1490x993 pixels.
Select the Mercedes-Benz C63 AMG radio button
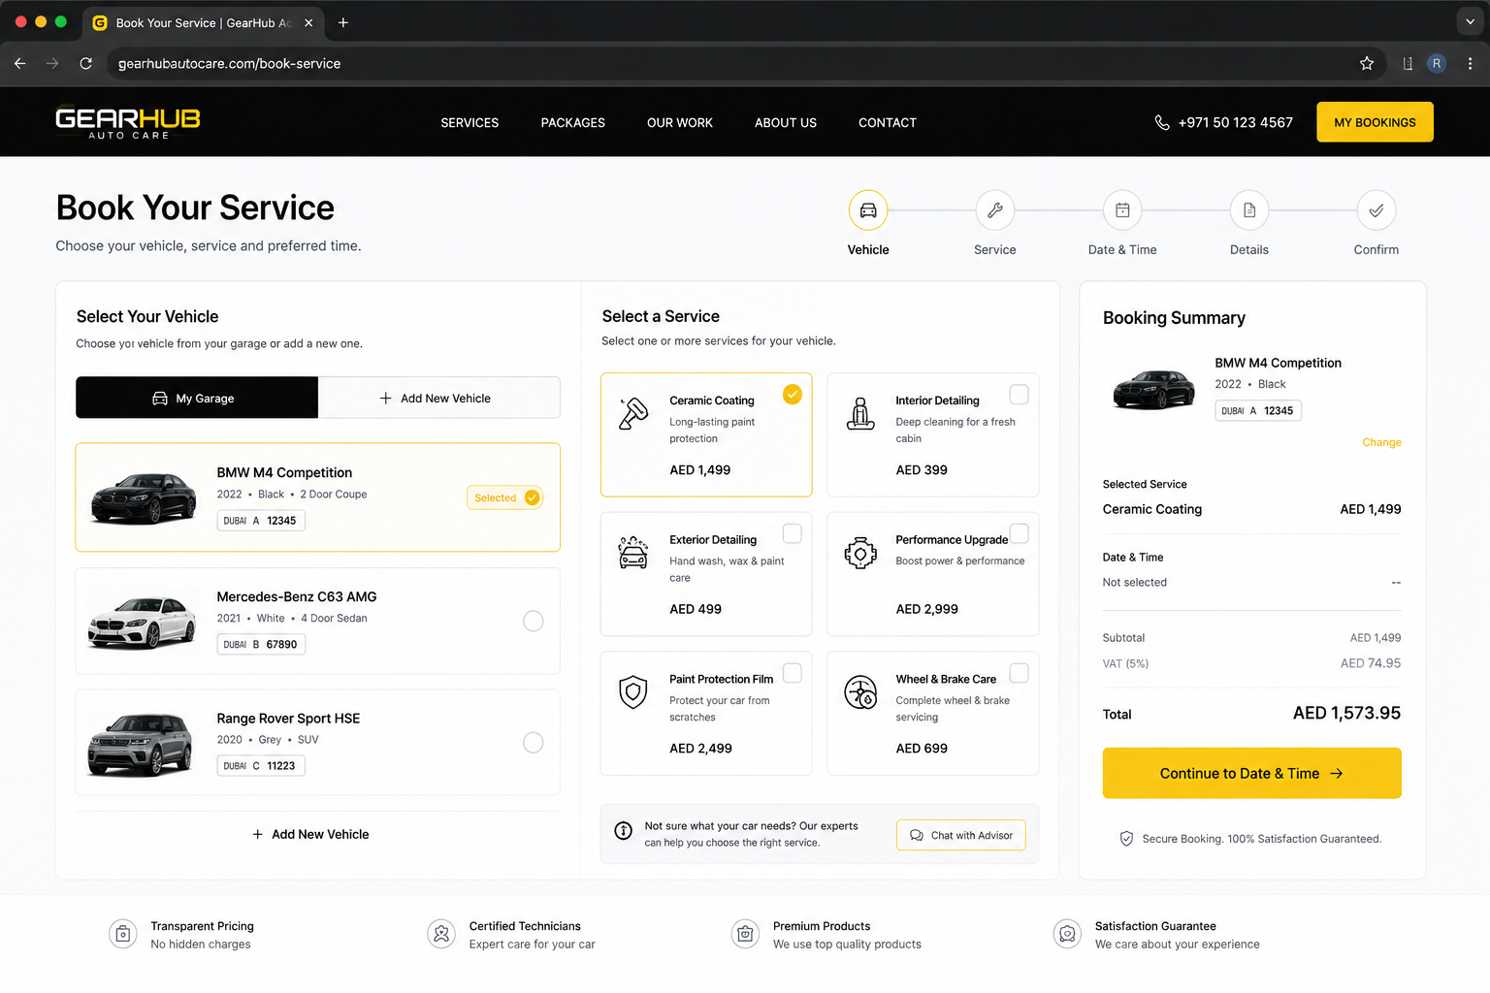534,621
